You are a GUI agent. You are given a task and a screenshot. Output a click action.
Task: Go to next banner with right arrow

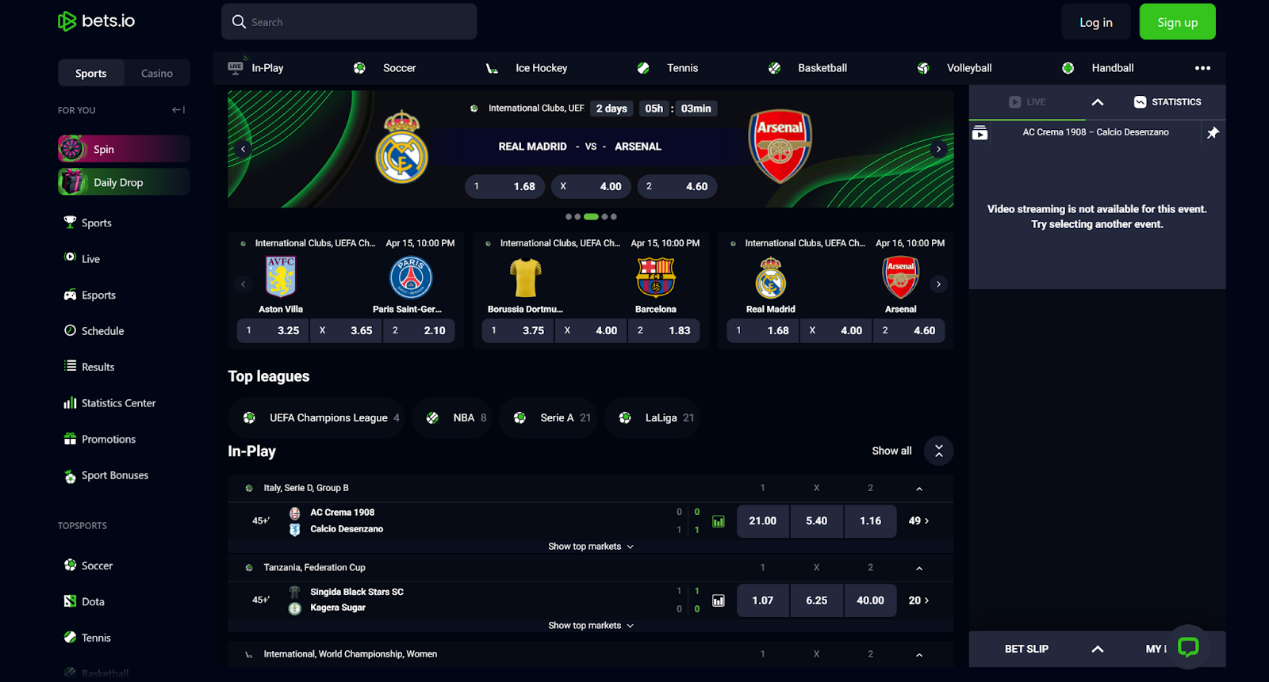click(938, 149)
